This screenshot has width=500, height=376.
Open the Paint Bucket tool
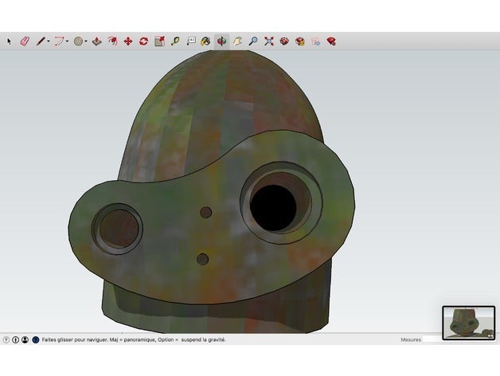click(205, 41)
